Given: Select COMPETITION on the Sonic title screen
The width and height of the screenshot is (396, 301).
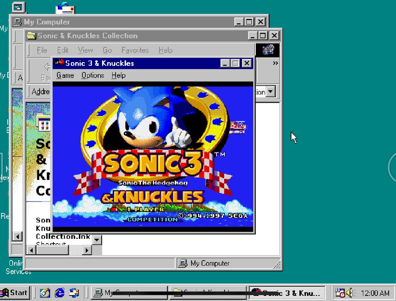Looking at the screenshot, I should coord(152,219).
